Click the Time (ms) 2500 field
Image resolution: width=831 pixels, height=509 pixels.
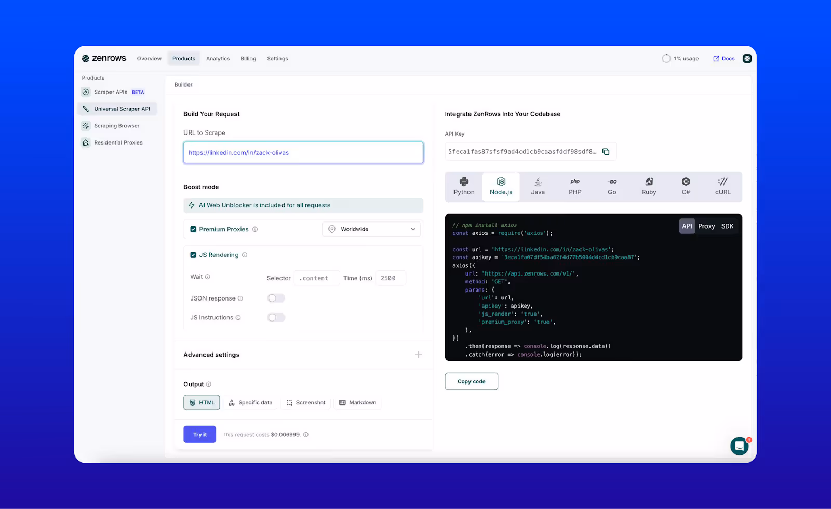click(x=391, y=278)
